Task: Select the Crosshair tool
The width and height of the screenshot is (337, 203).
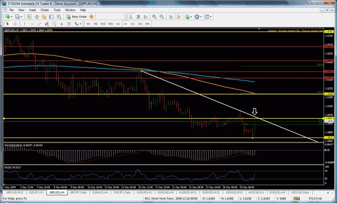Action: click(15, 24)
